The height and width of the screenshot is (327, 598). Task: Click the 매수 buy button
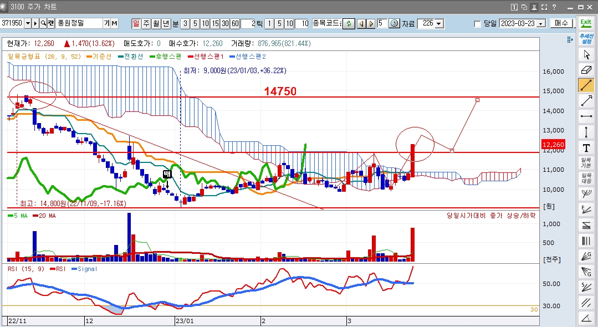point(562,23)
